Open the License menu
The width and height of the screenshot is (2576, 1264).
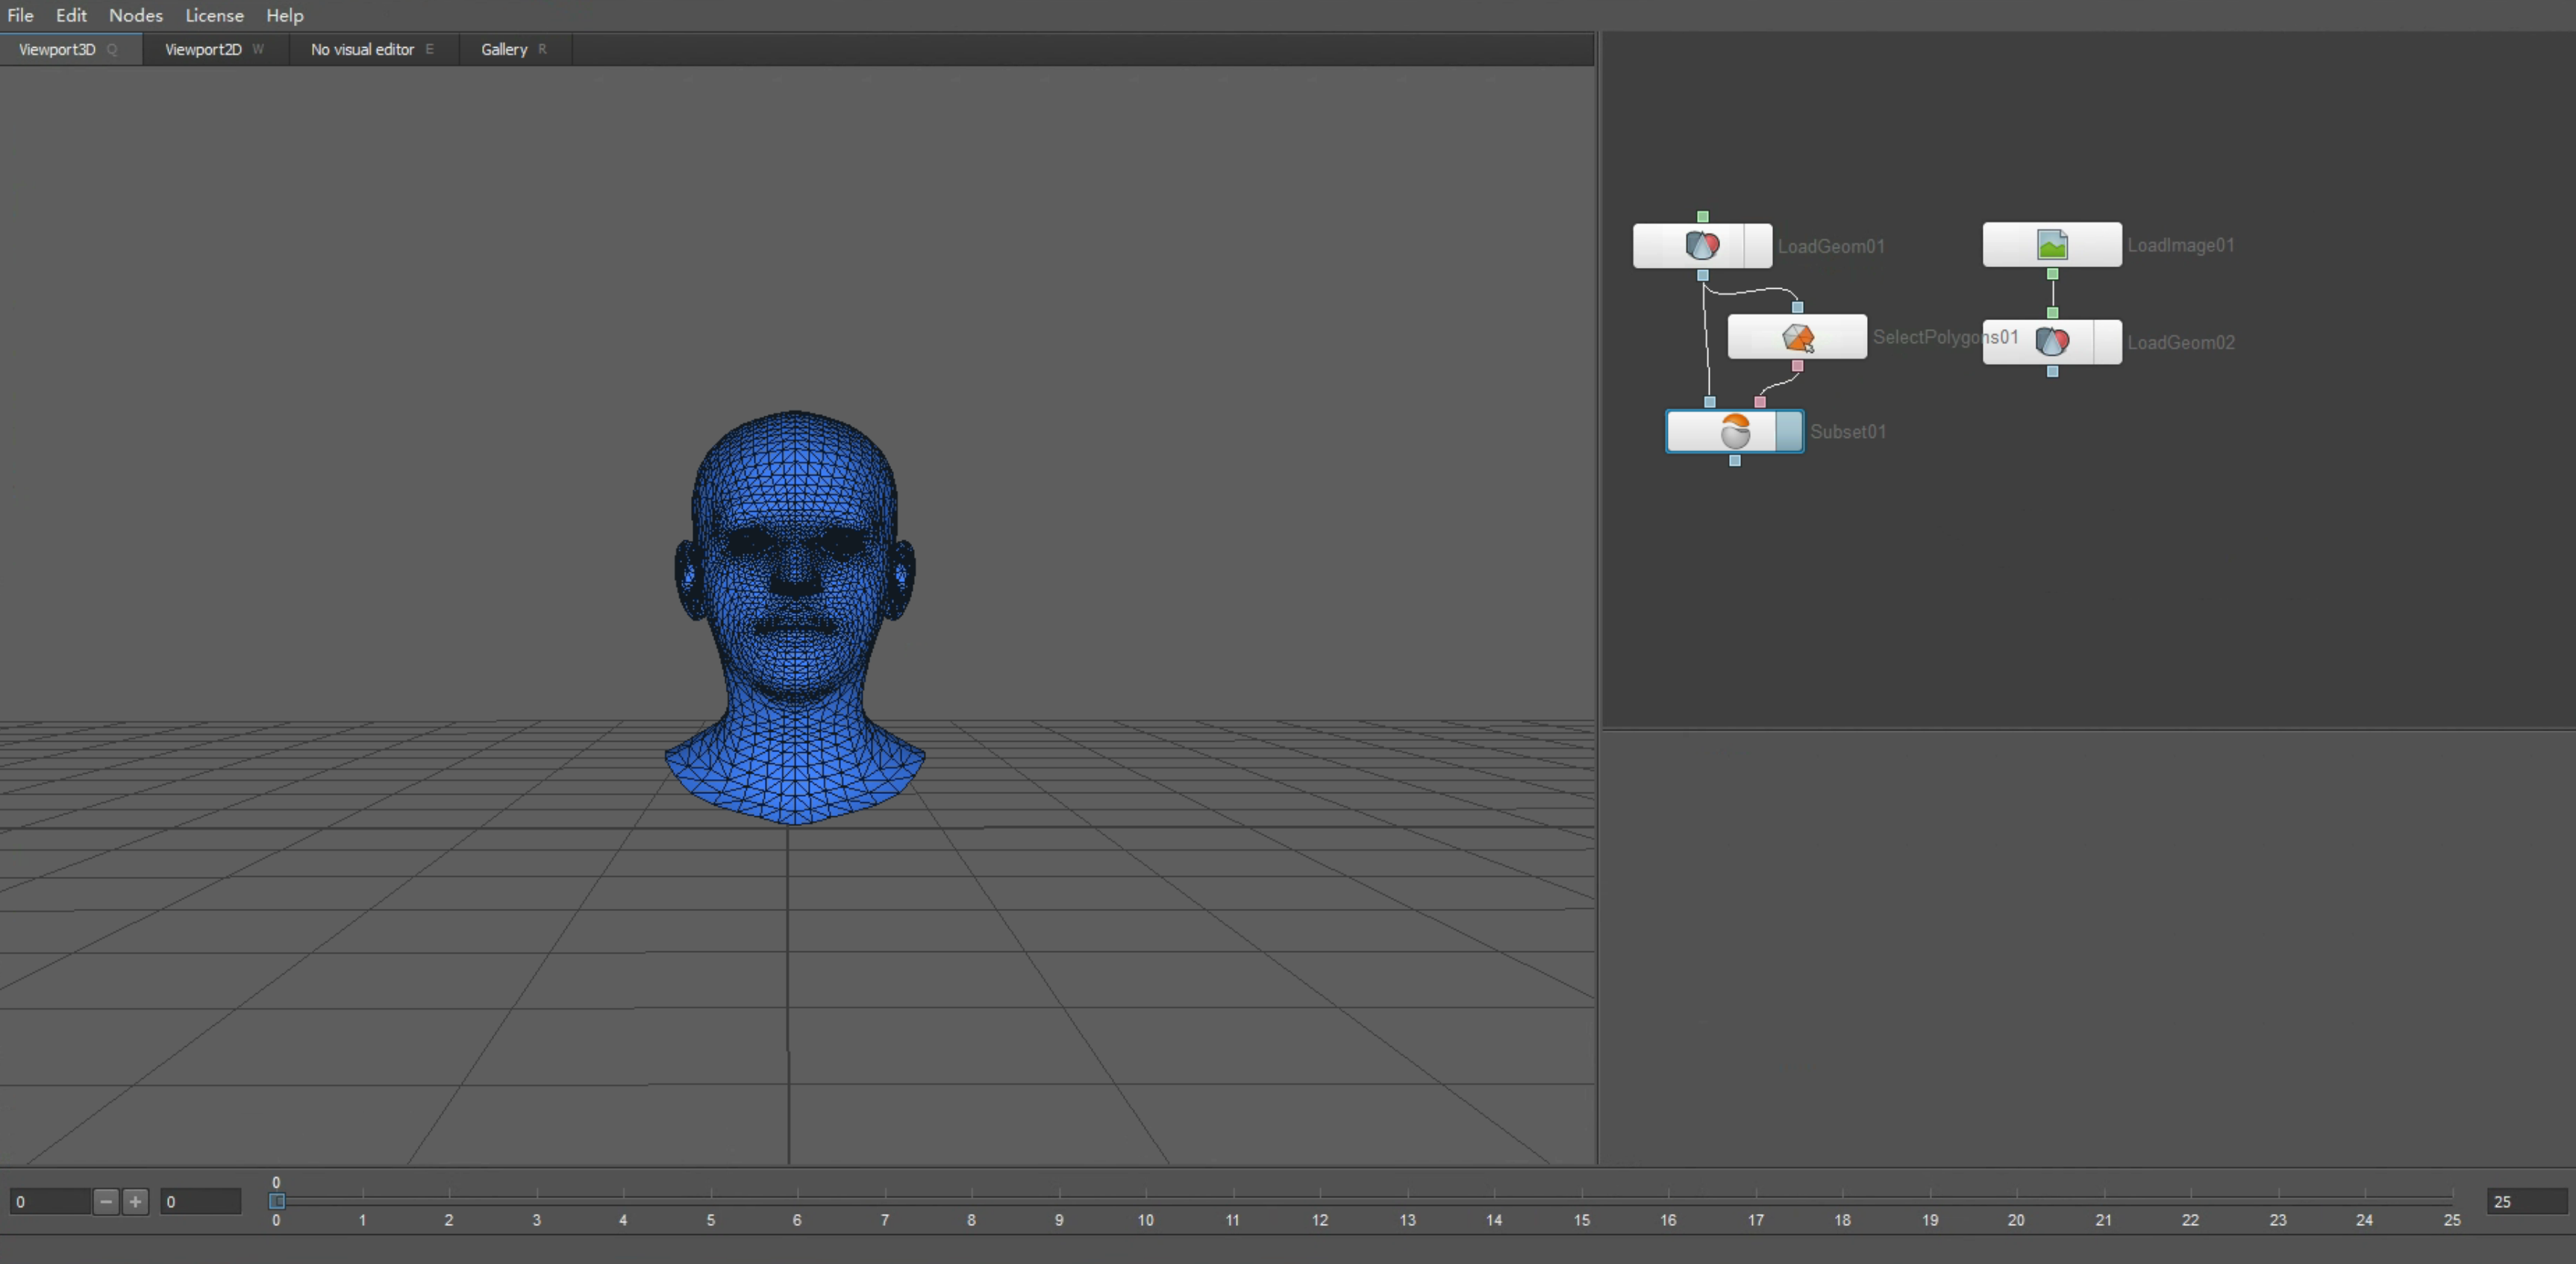tap(214, 15)
